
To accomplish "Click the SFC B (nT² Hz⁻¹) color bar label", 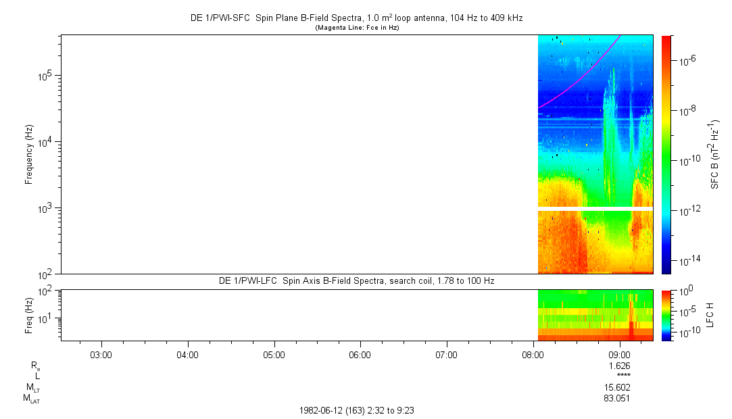I will tap(713, 154).
